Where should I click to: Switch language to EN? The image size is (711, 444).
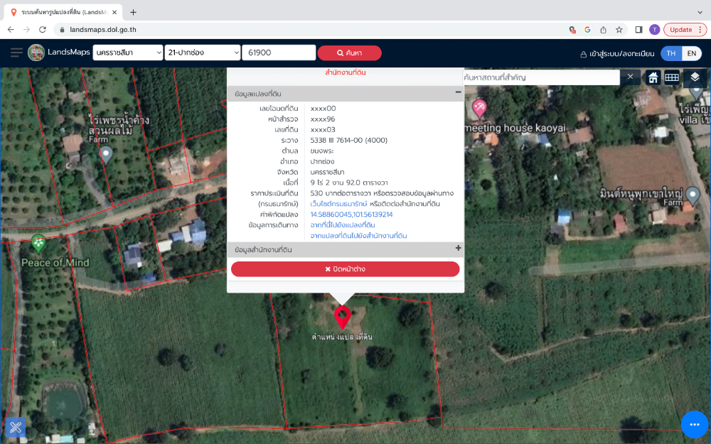click(x=692, y=53)
